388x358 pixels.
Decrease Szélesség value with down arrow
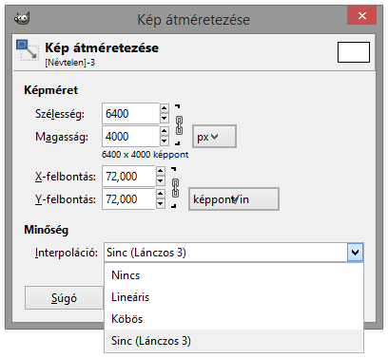pos(164,118)
